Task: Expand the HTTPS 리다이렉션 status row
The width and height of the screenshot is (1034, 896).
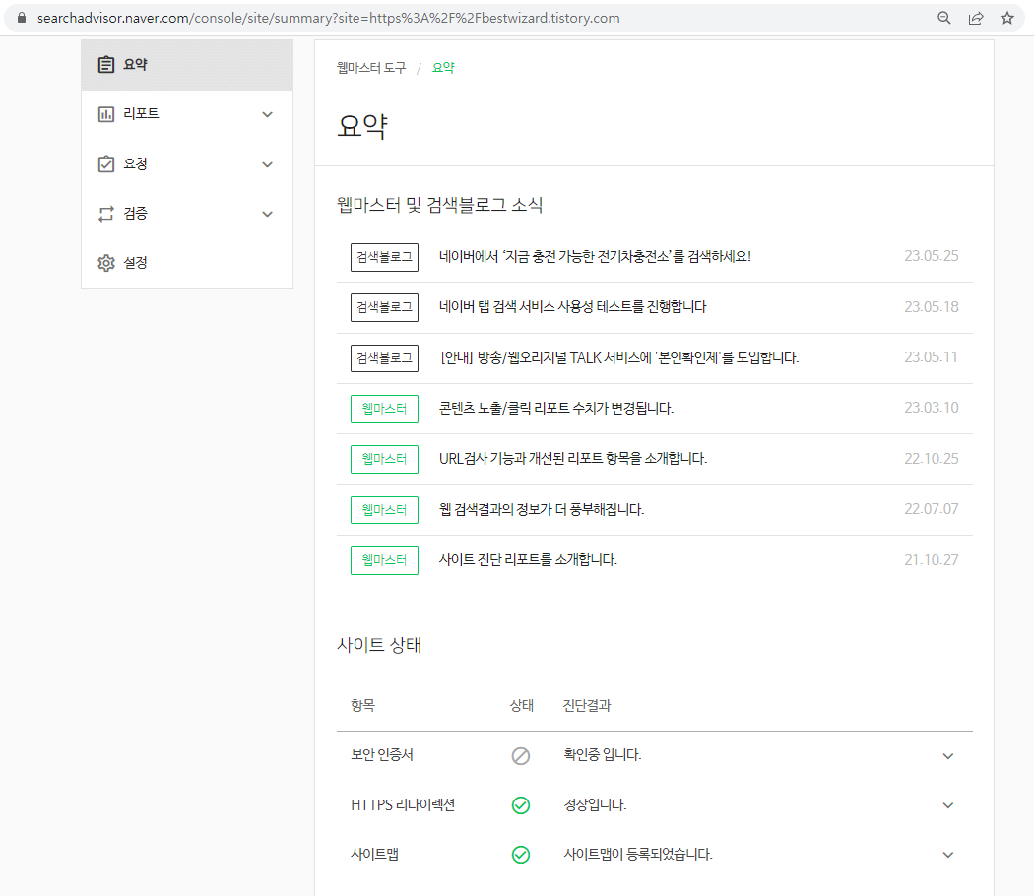Action: click(x=947, y=805)
